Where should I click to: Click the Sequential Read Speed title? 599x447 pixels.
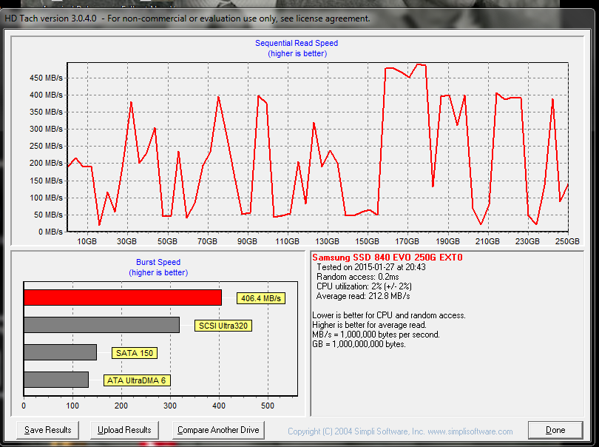[297, 43]
